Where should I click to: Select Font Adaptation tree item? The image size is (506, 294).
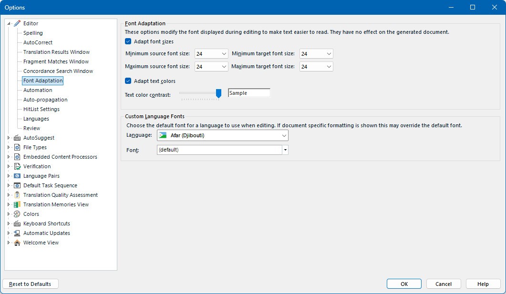point(43,81)
